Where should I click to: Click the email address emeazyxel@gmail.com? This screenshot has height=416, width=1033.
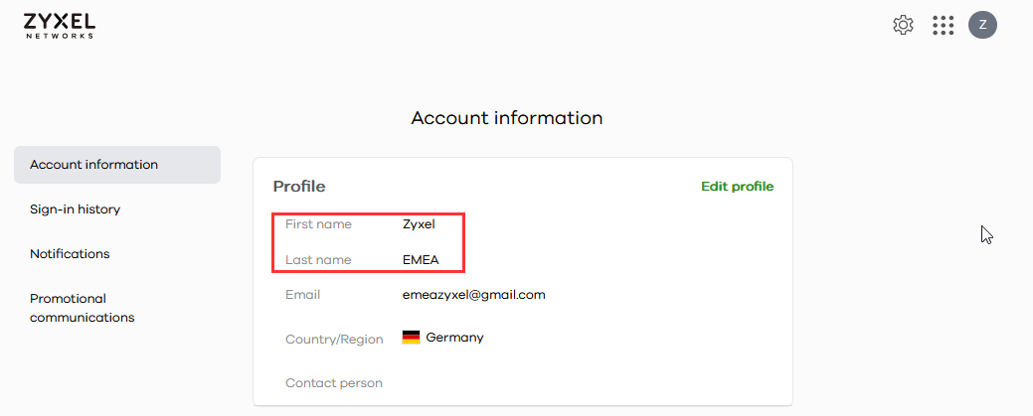click(x=473, y=295)
